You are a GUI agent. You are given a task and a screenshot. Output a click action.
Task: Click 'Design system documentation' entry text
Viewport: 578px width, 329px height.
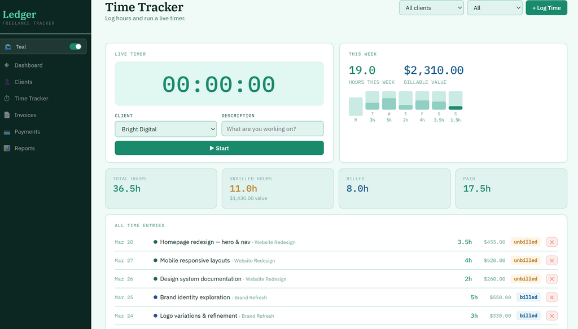tap(200, 279)
